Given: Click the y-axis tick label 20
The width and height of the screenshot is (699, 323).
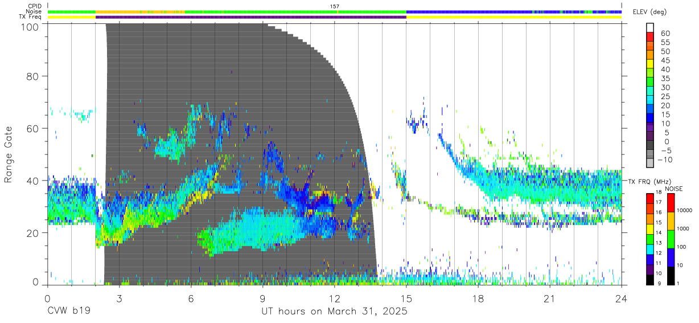Looking at the screenshot, I should tap(33, 232).
